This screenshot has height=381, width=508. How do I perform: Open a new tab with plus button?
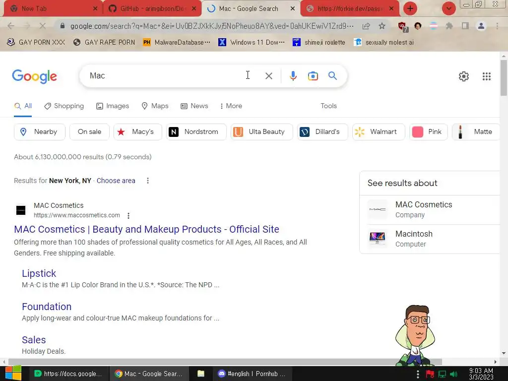point(410,8)
